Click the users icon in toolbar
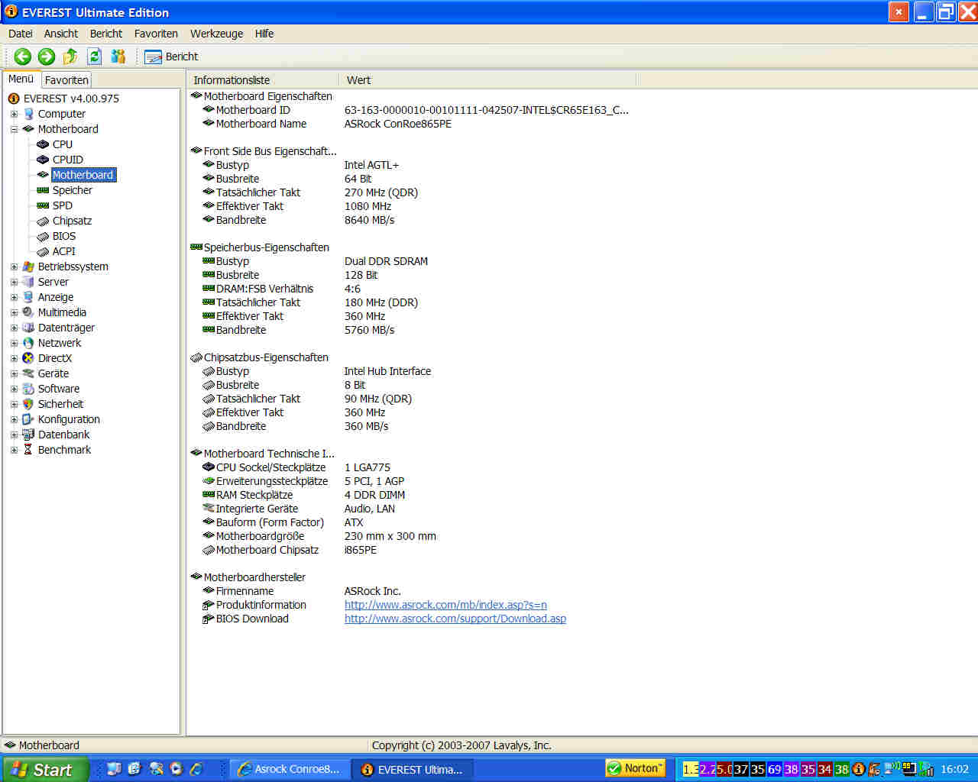The image size is (978, 782). [x=118, y=57]
